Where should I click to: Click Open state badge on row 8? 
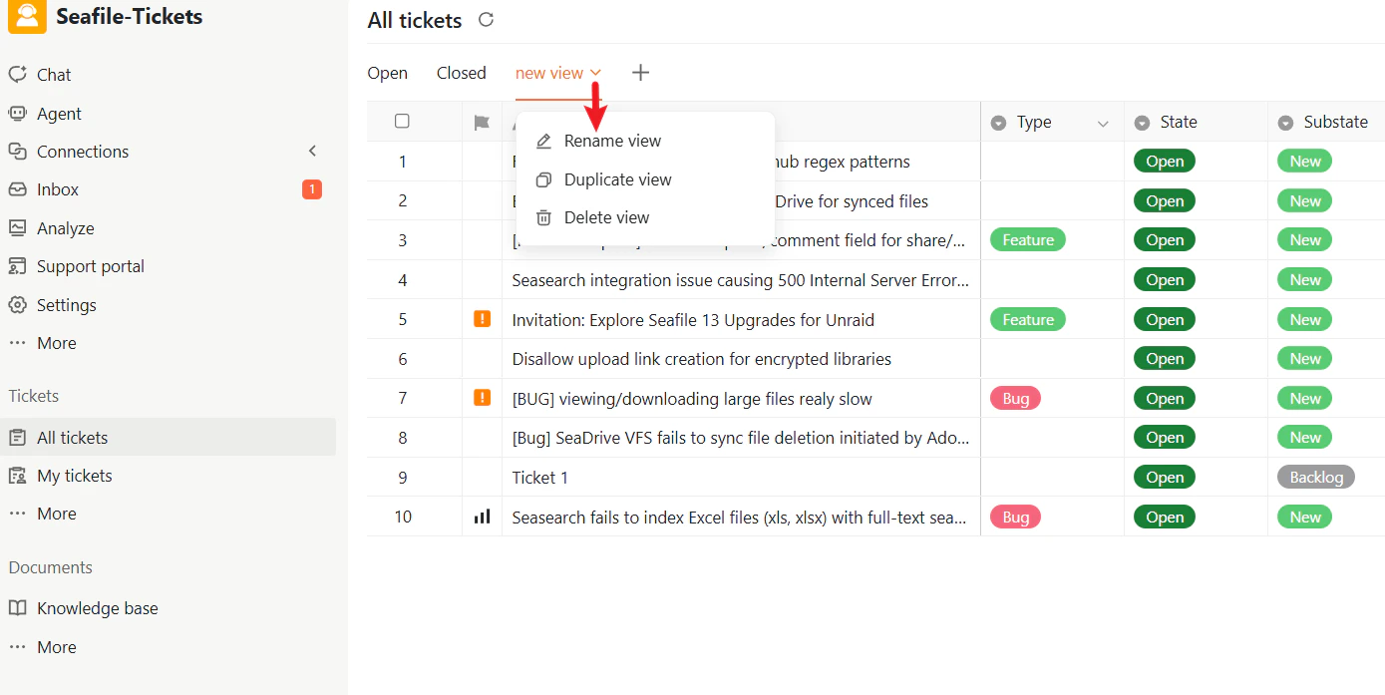[x=1165, y=438]
